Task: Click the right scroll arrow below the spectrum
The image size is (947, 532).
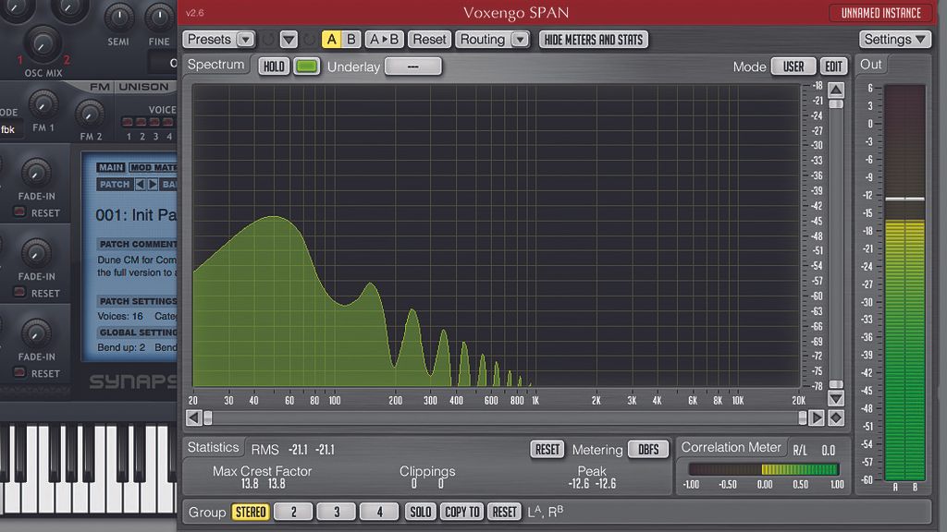Action: tap(818, 417)
